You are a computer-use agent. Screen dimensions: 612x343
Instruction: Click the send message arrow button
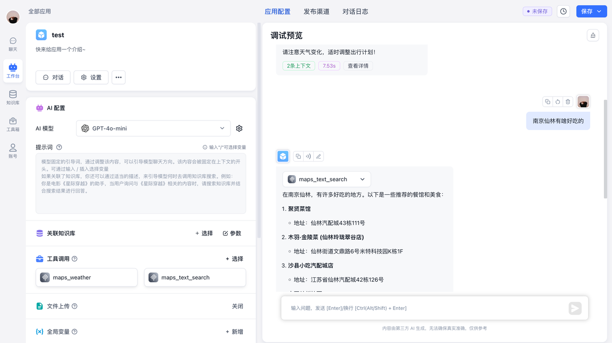coord(575,309)
